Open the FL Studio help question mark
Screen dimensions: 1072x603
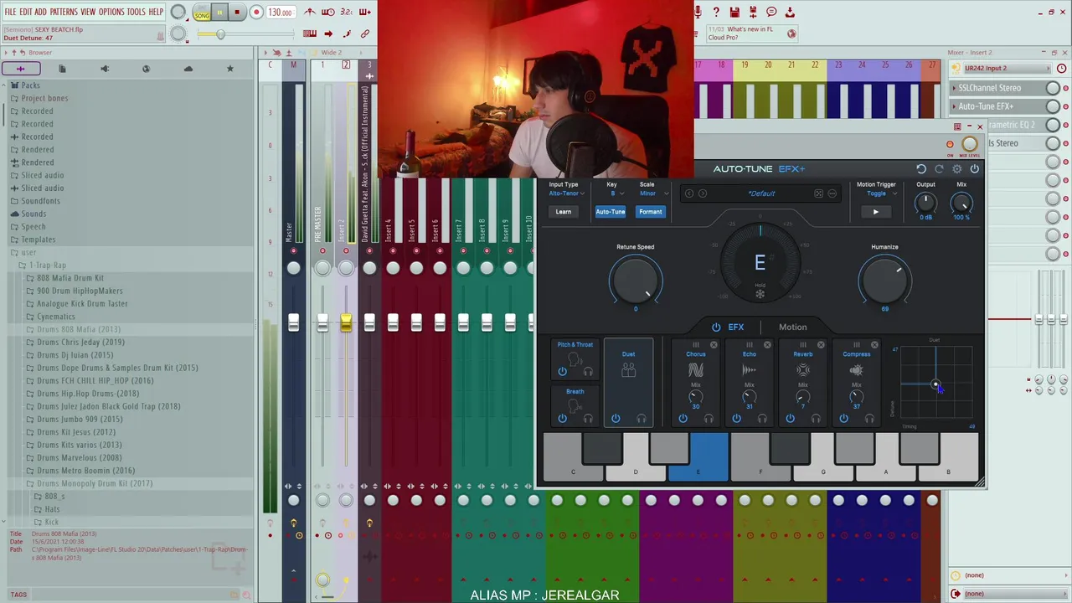pyautogui.click(x=716, y=12)
